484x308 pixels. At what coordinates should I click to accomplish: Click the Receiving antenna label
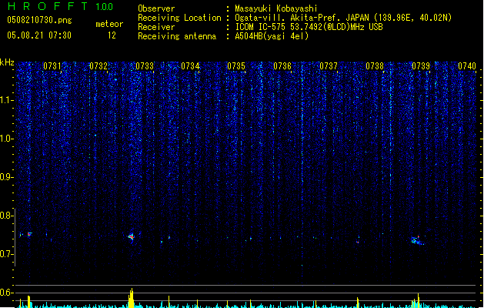click(x=177, y=36)
